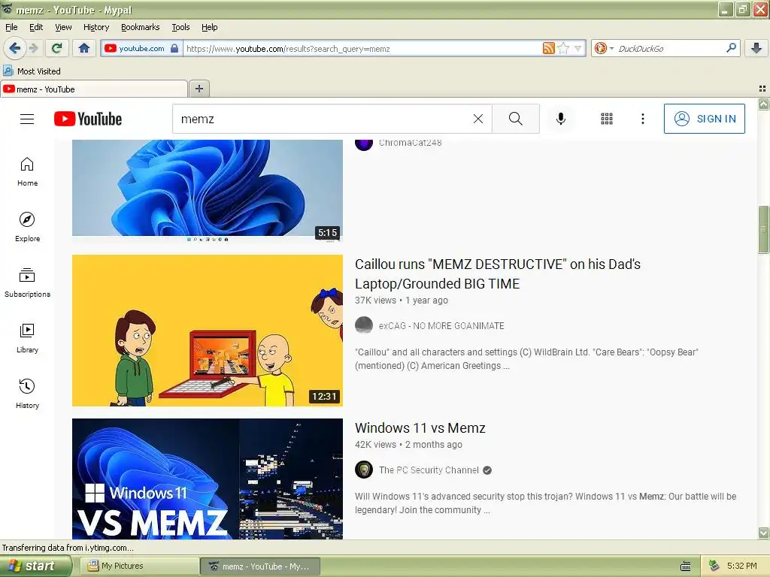Open the Help menu

(x=209, y=27)
